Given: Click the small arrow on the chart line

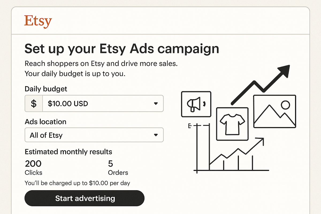Looking at the screenshot, I should tap(259, 141).
